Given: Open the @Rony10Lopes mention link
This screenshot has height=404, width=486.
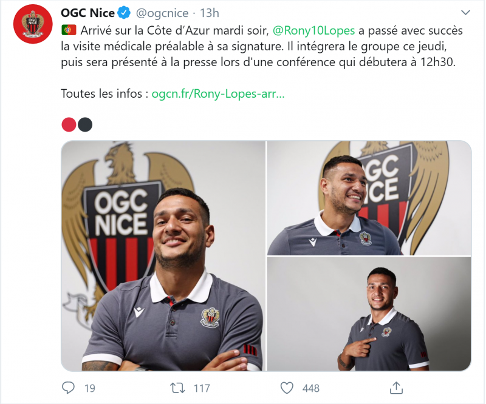Looking at the screenshot, I should (313, 30).
